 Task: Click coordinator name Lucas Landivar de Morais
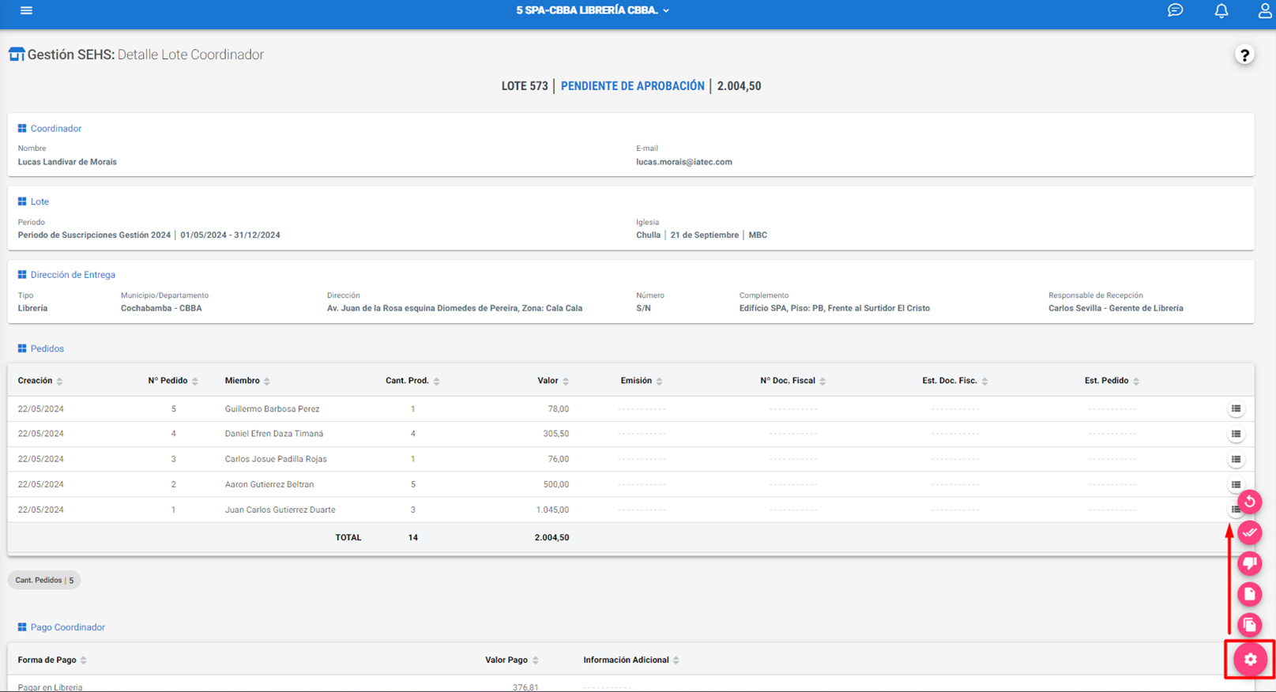point(67,162)
